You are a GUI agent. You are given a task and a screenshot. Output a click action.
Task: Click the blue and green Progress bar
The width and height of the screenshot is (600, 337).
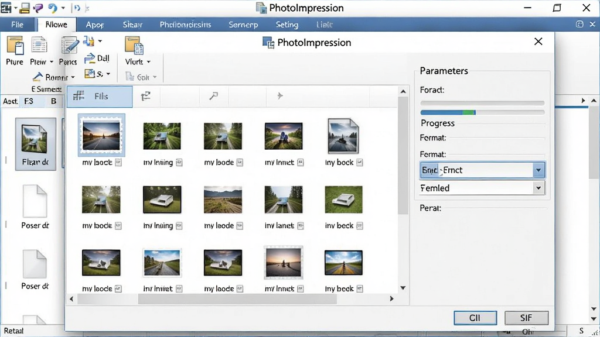482,112
